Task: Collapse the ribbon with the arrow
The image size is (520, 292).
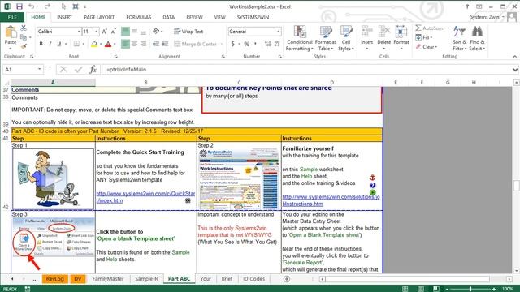Action: [514, 57]
